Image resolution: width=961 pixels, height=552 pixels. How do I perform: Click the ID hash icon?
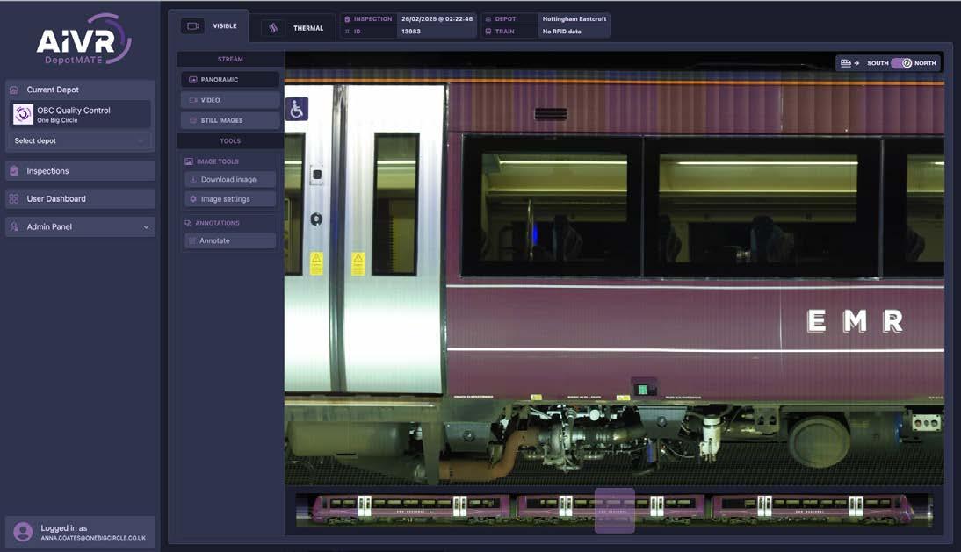coord(348,32)
